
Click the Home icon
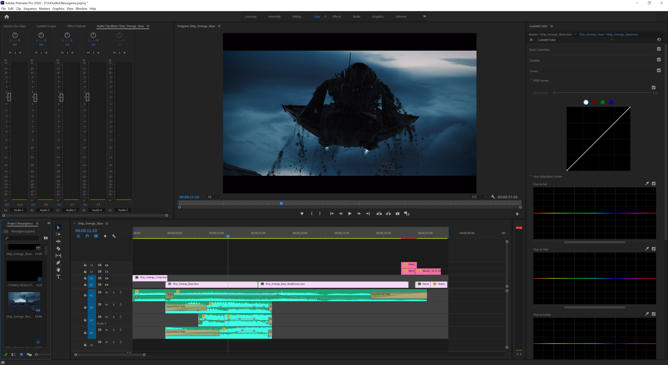(x=7, y=17)
